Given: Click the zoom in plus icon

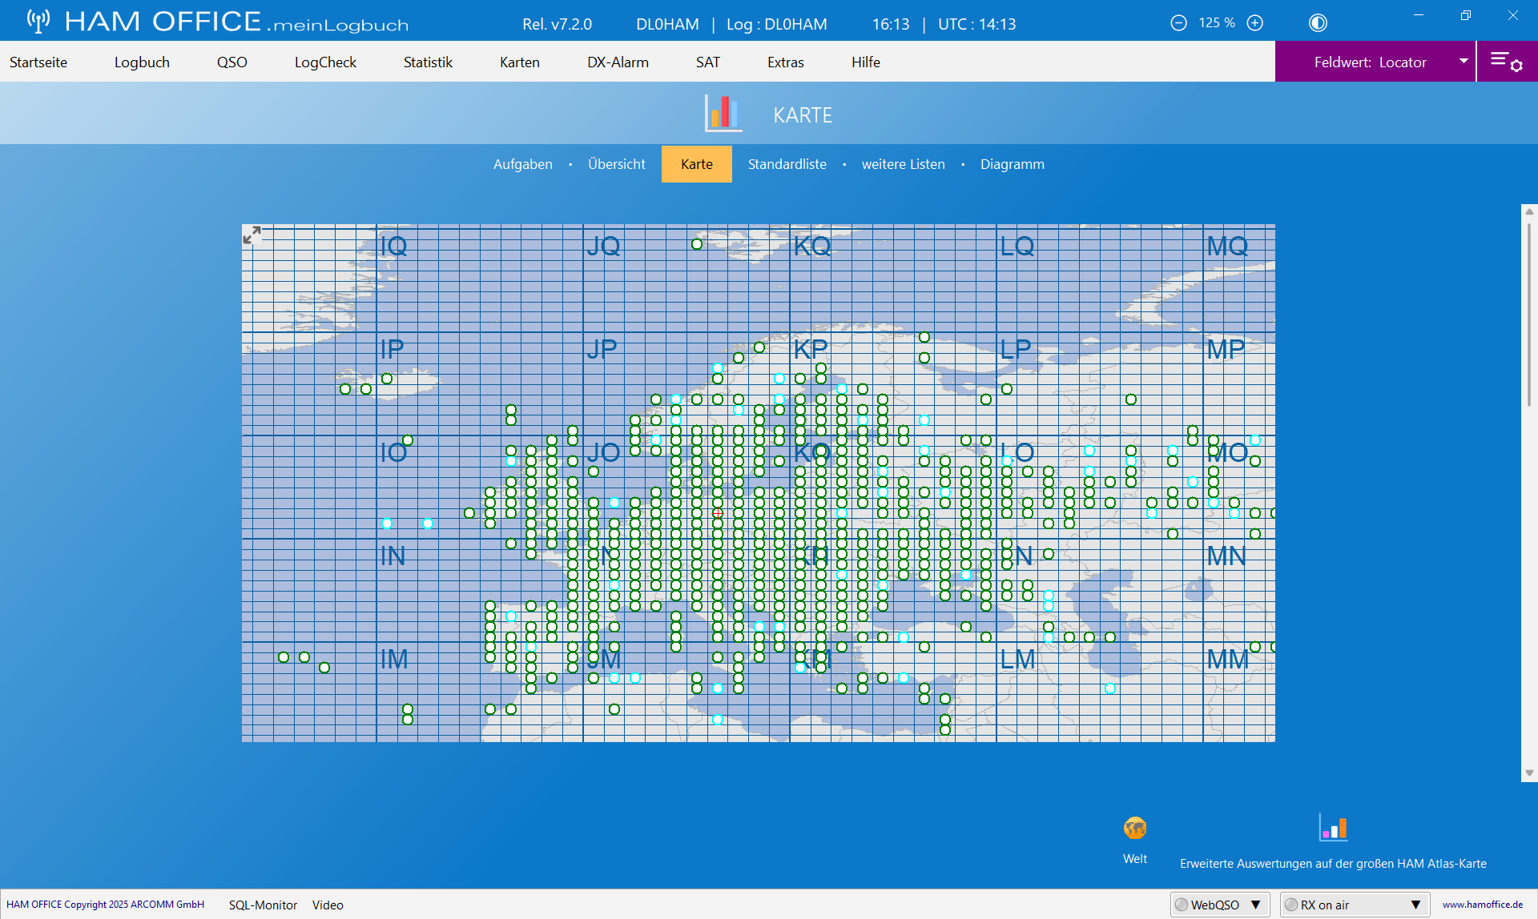Looking at the screenshot, I should coord(1255,23).
